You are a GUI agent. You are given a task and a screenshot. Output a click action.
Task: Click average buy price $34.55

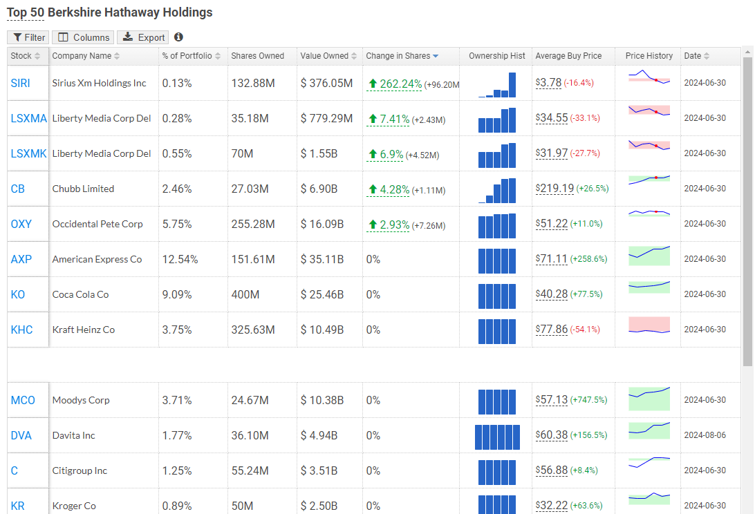pyautogui.click(x=552, y=118)
